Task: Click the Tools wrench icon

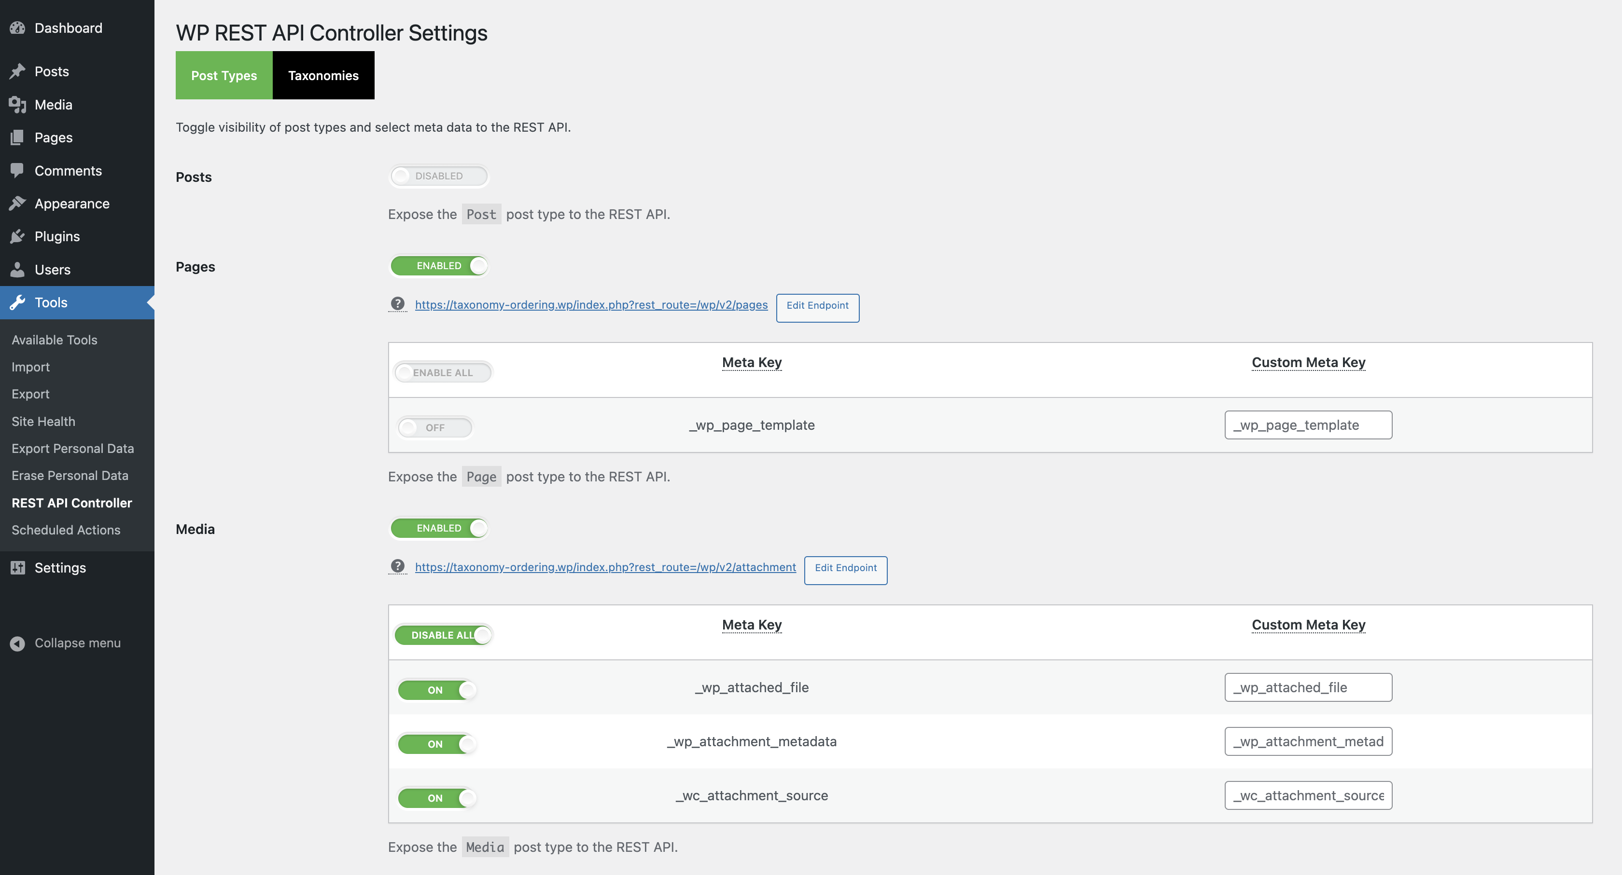Action: pos(18,302)
